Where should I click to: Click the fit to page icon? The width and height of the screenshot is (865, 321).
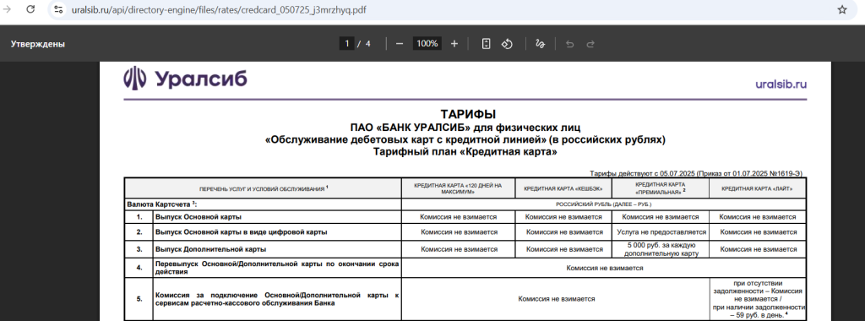pyautogui.click(x=486, y=44)
